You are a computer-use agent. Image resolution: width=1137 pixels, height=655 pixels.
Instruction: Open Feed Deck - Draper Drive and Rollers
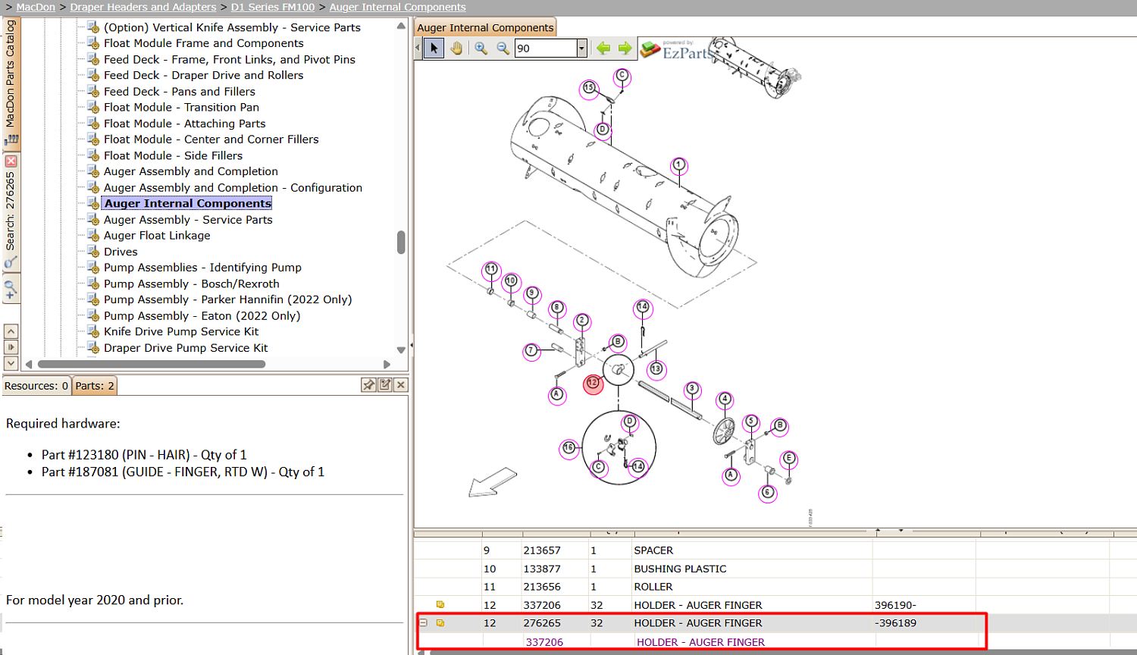(204, 75)
